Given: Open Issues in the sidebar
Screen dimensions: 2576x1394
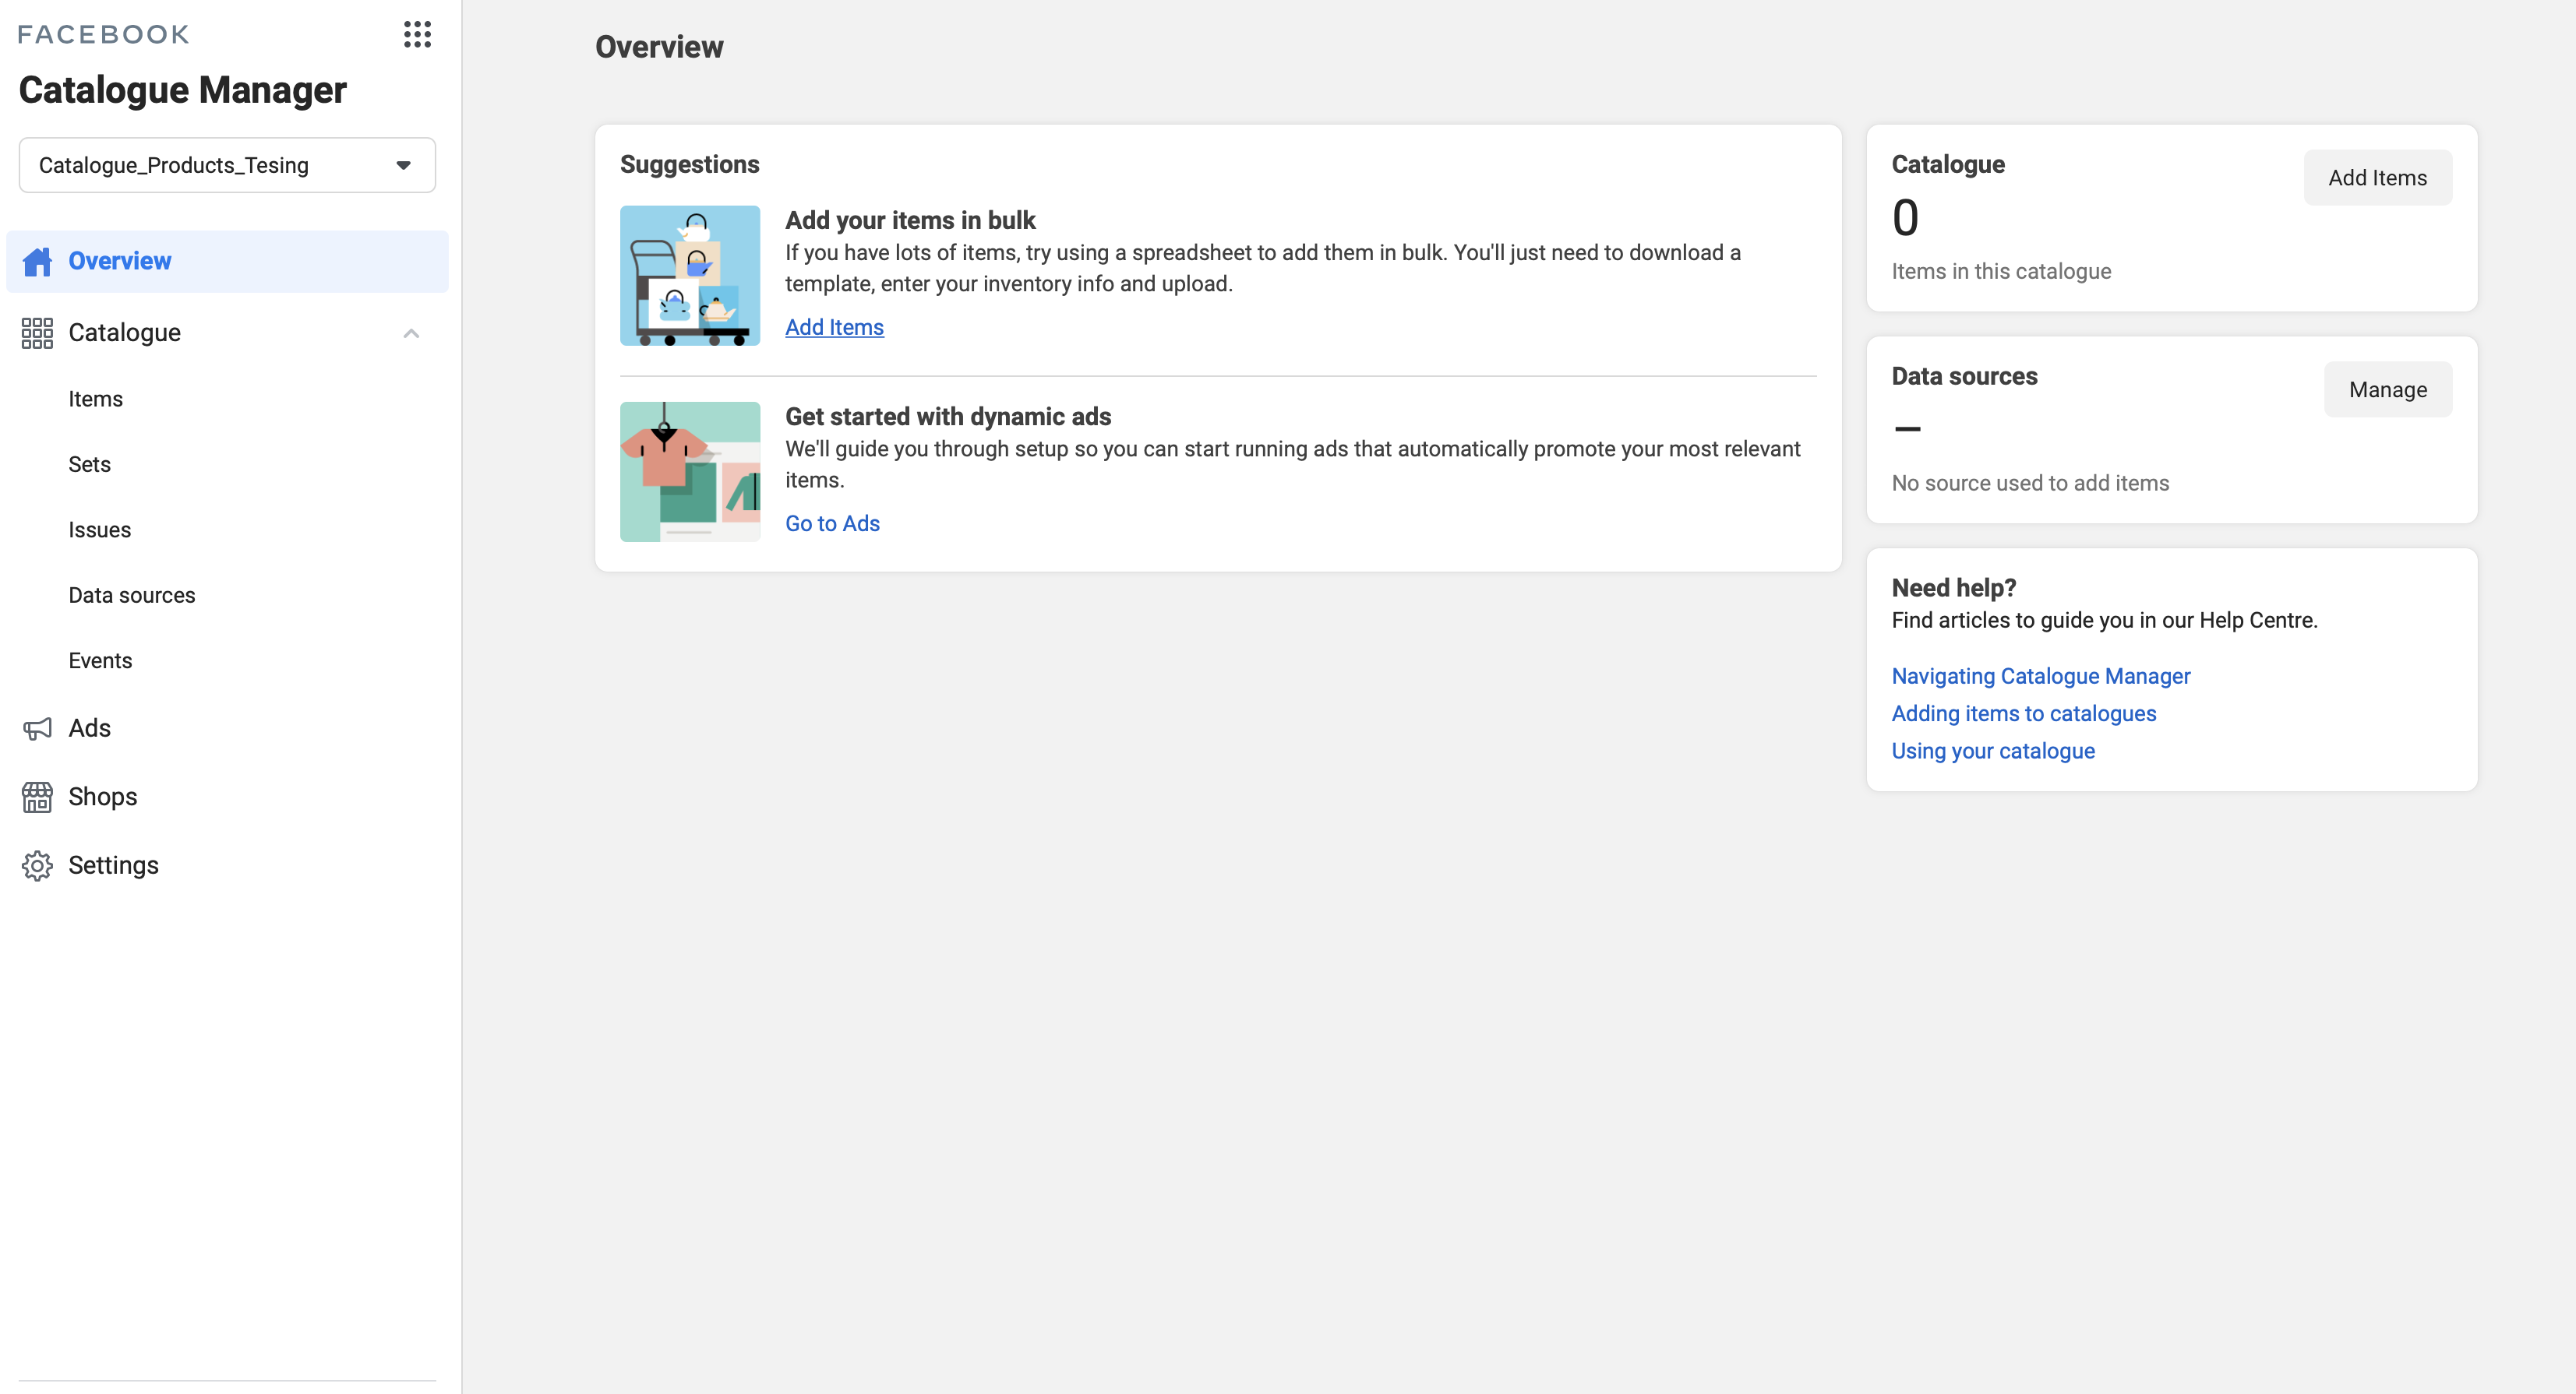Looking at the screenshot, I should click(99, 530).
